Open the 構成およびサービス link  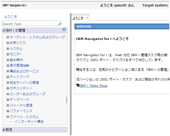click(24, 71)
